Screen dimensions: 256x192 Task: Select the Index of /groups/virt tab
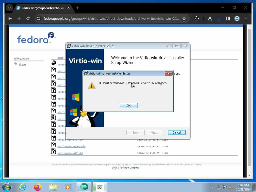pos(43,8)
